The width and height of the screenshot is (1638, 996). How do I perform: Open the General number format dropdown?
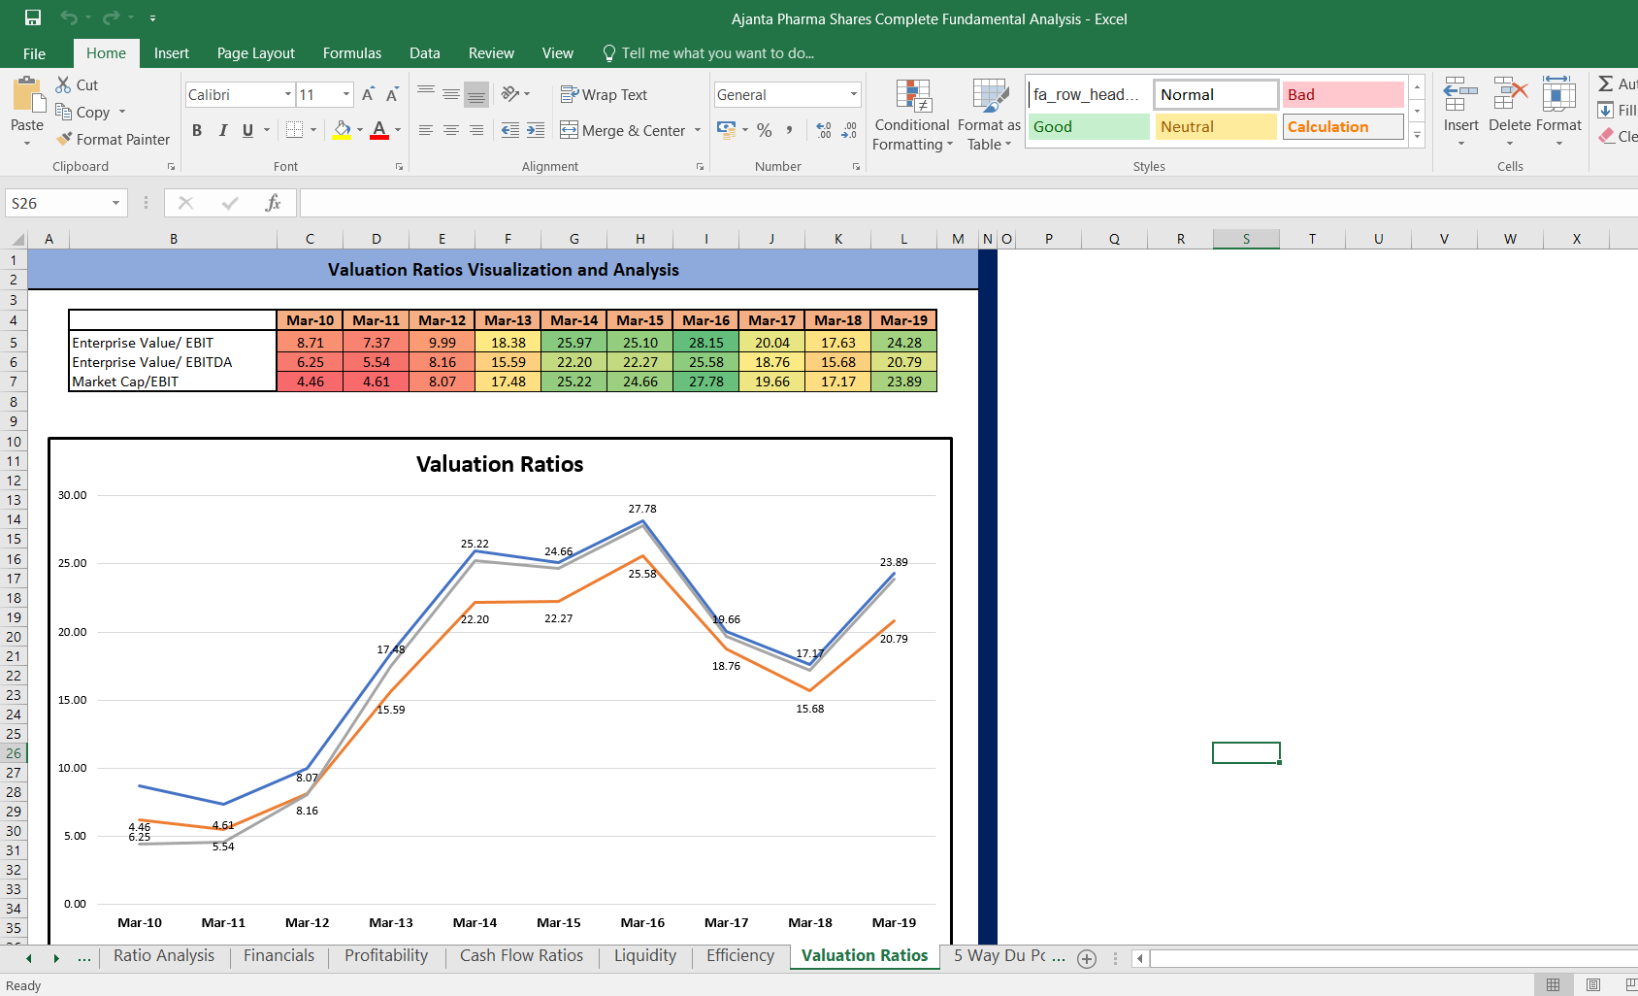pos(854,94)
